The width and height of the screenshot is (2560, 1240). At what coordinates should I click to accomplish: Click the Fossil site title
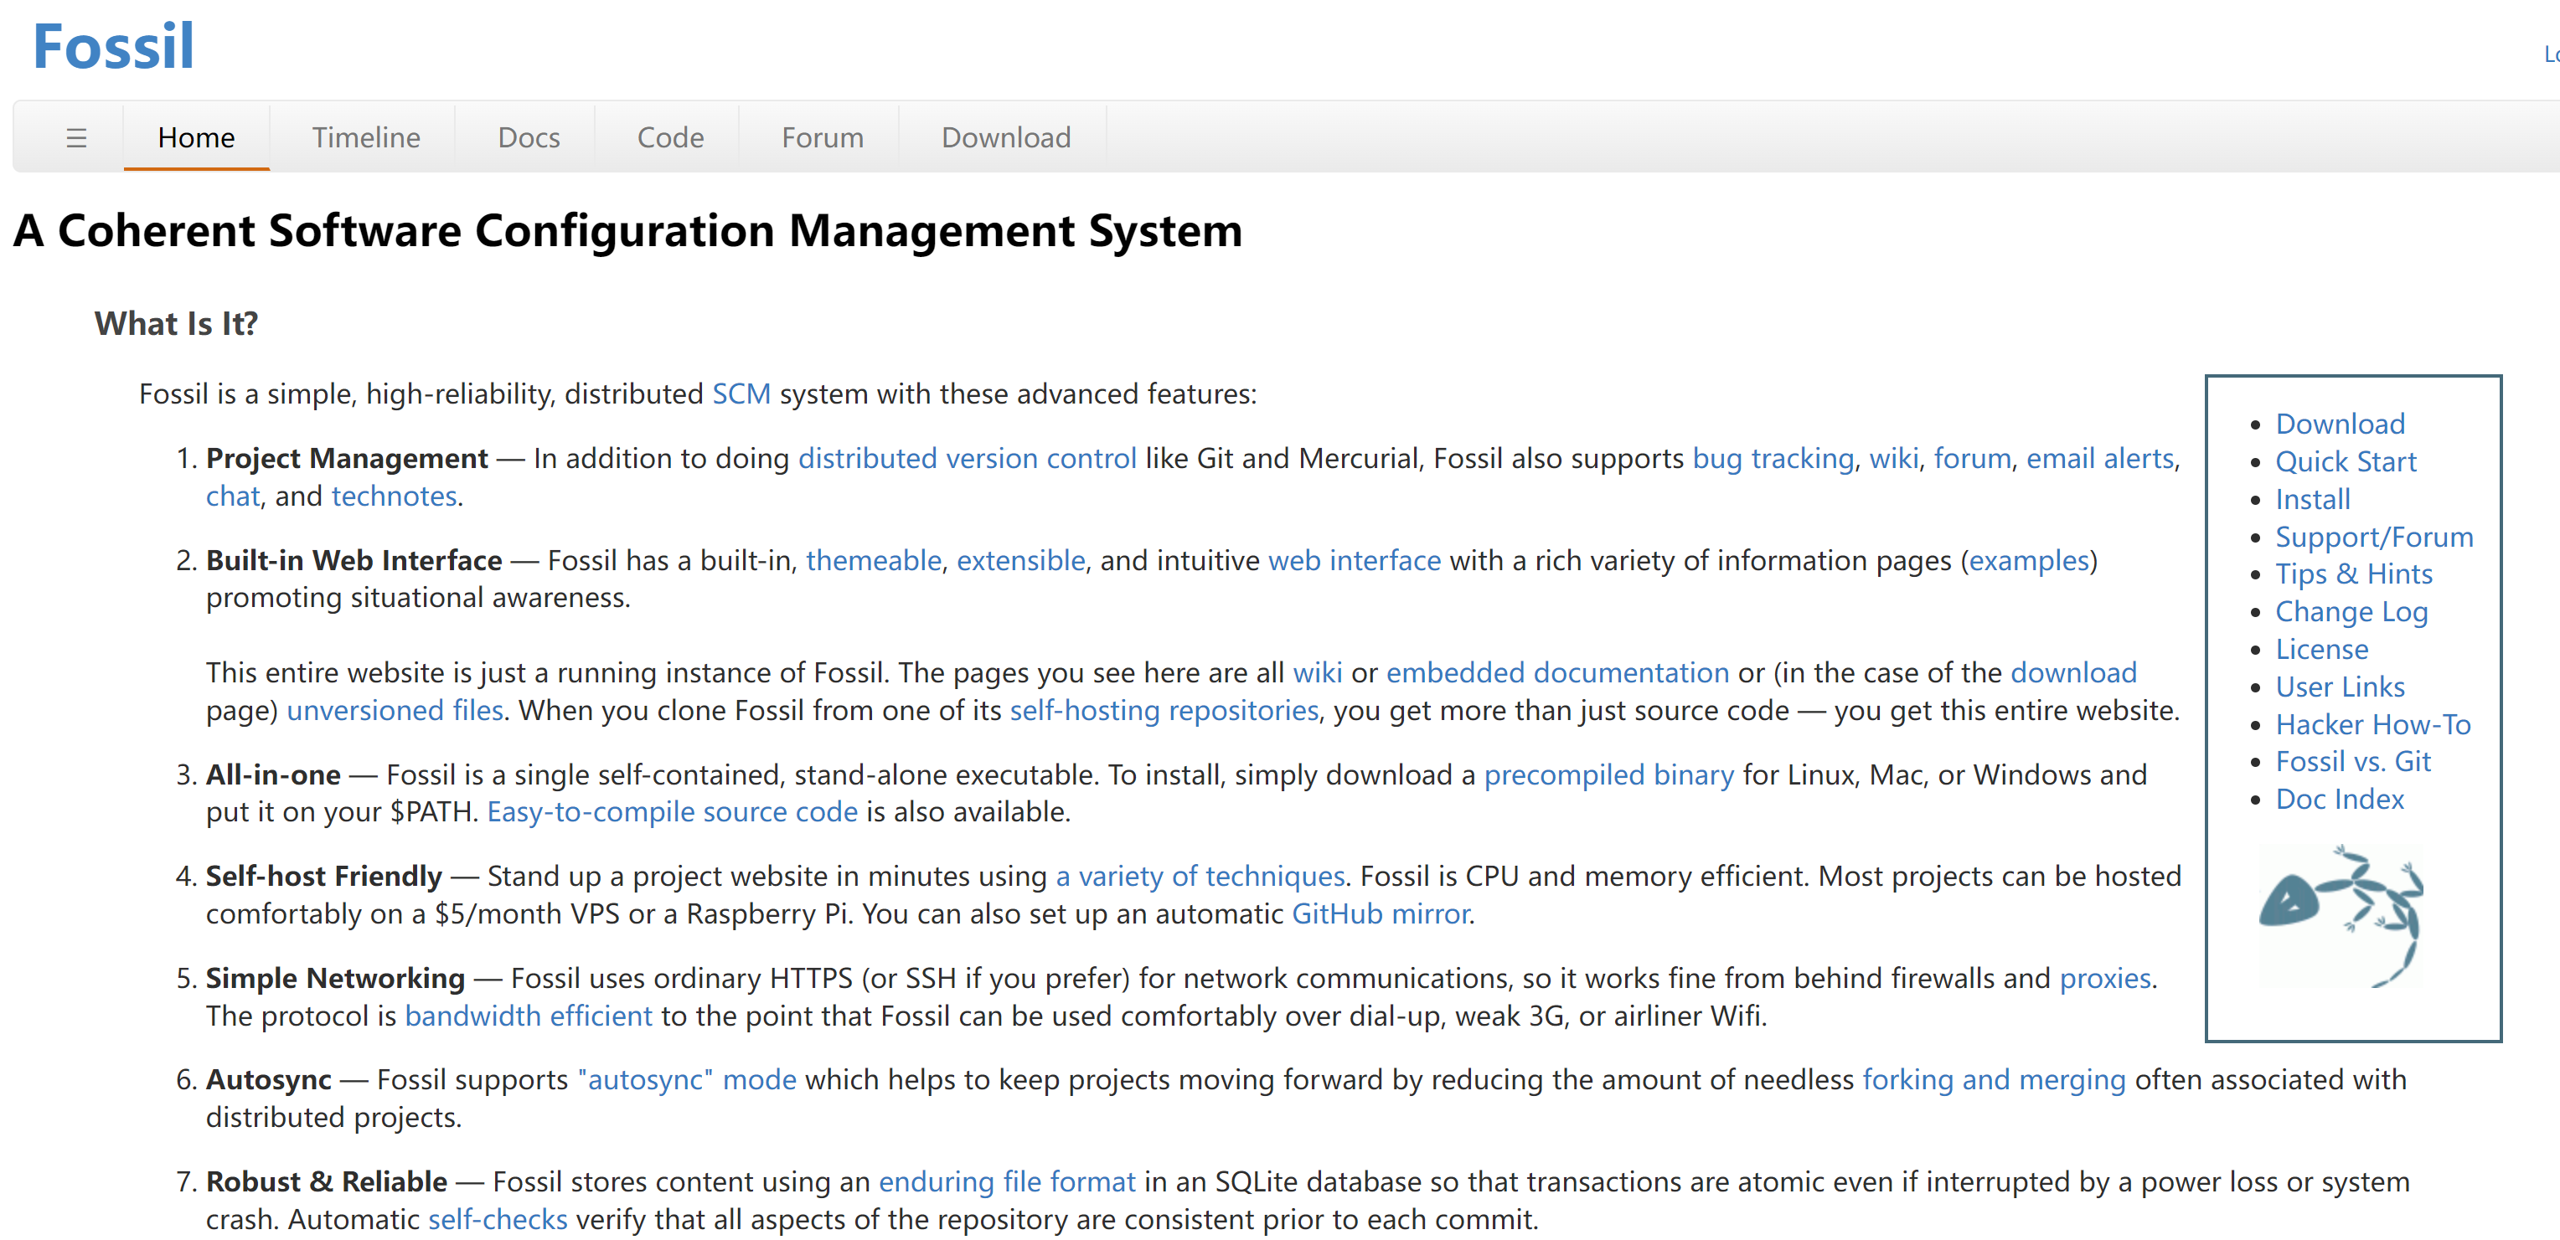[x=113, y=46]
